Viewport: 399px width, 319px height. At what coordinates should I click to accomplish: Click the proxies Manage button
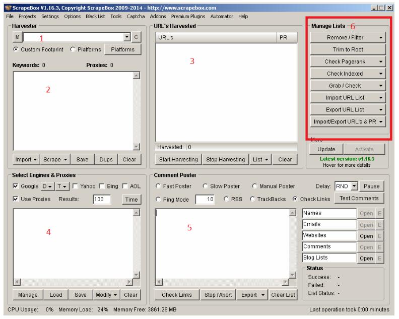pyautogui.click(x=28, y=295)
